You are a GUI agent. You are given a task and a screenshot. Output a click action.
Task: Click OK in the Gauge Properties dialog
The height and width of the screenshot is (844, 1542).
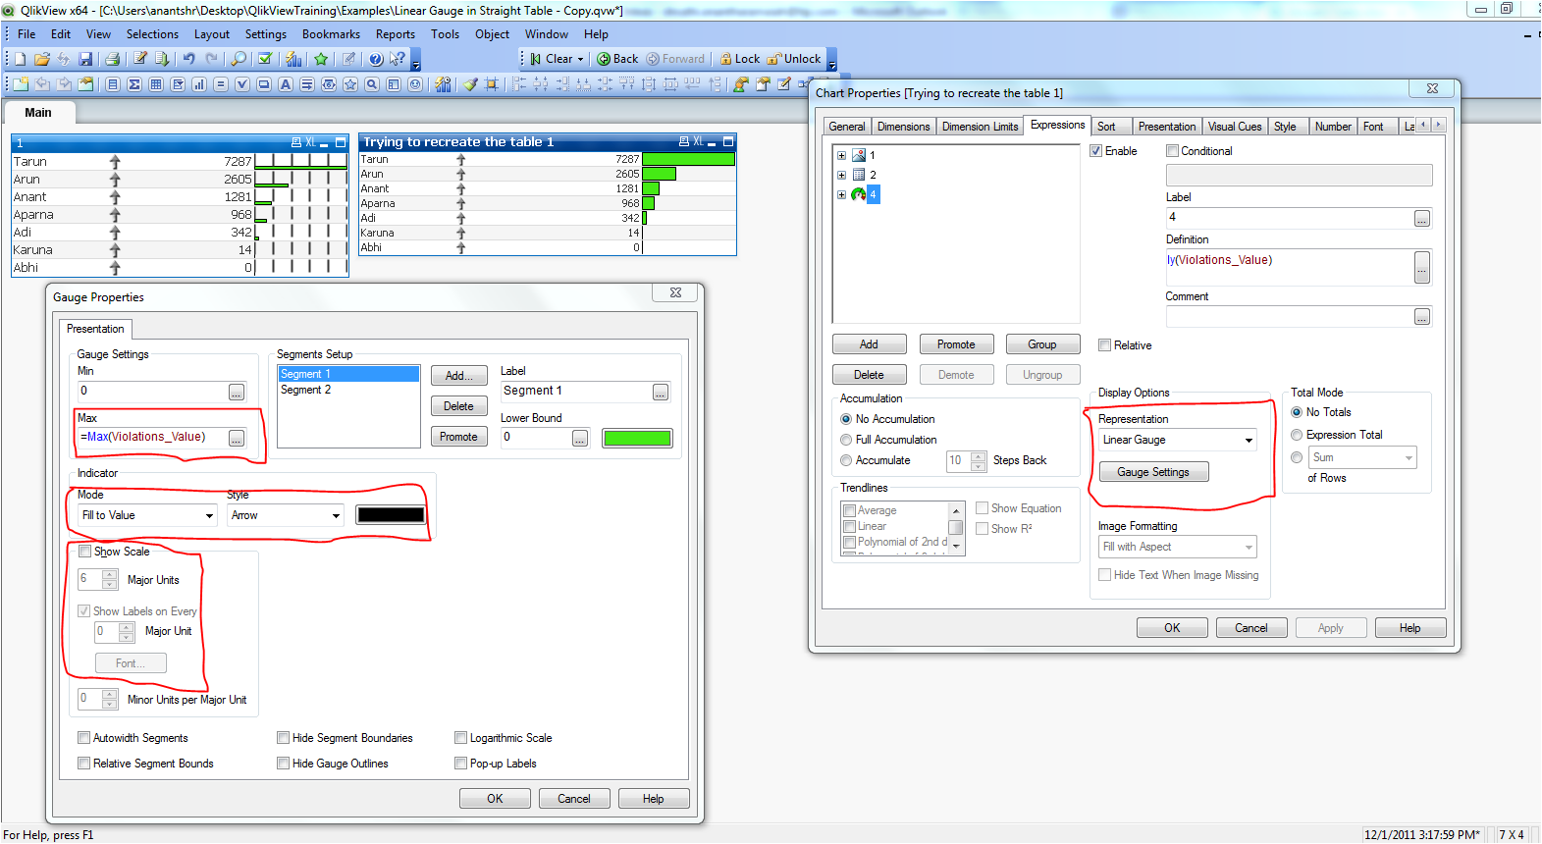click(x=495, y=799)
